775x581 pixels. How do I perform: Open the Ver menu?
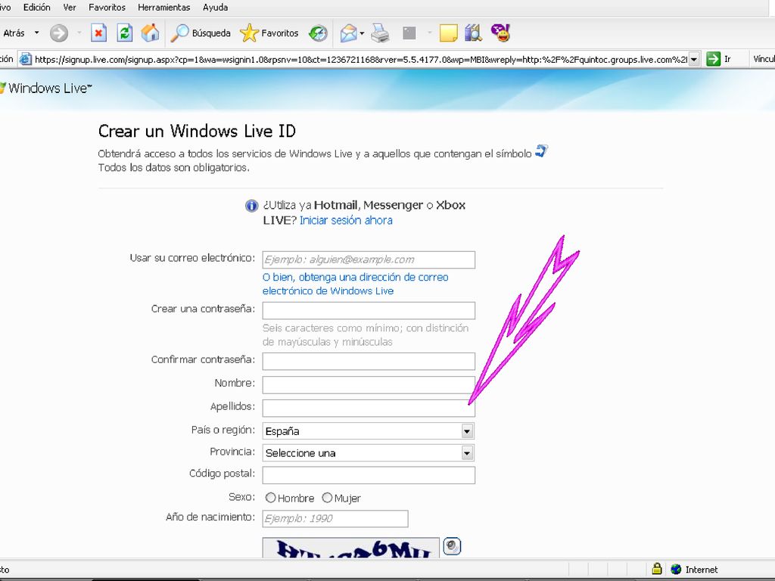tap(70, 8)
